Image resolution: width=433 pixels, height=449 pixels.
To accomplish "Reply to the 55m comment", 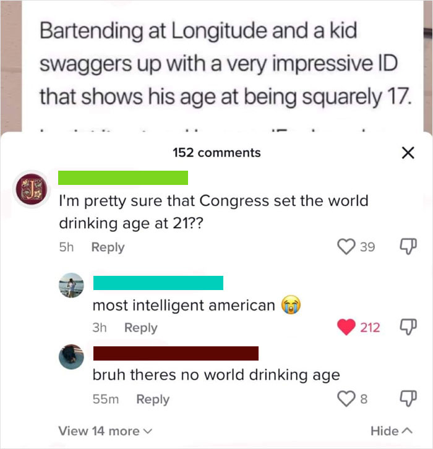I will (153, 399).
